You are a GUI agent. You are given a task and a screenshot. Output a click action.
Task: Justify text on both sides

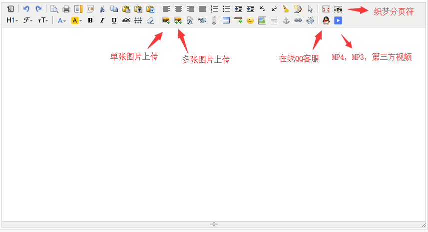pyautogui.click(x=202, y=9)
